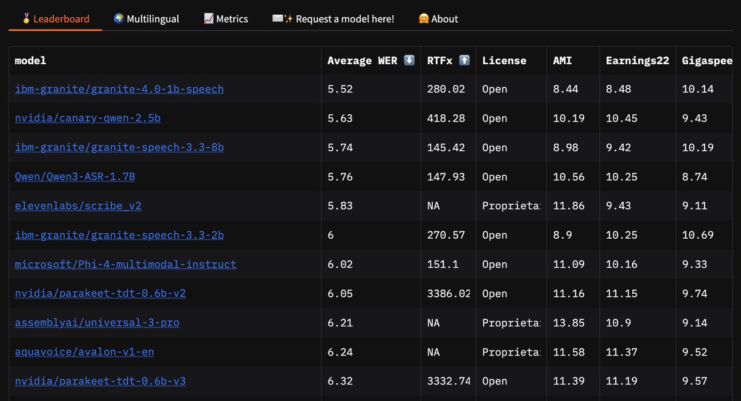Select AMI value 13.85
741x401 pixels.
pyautogui.click(x=569, y=323)
